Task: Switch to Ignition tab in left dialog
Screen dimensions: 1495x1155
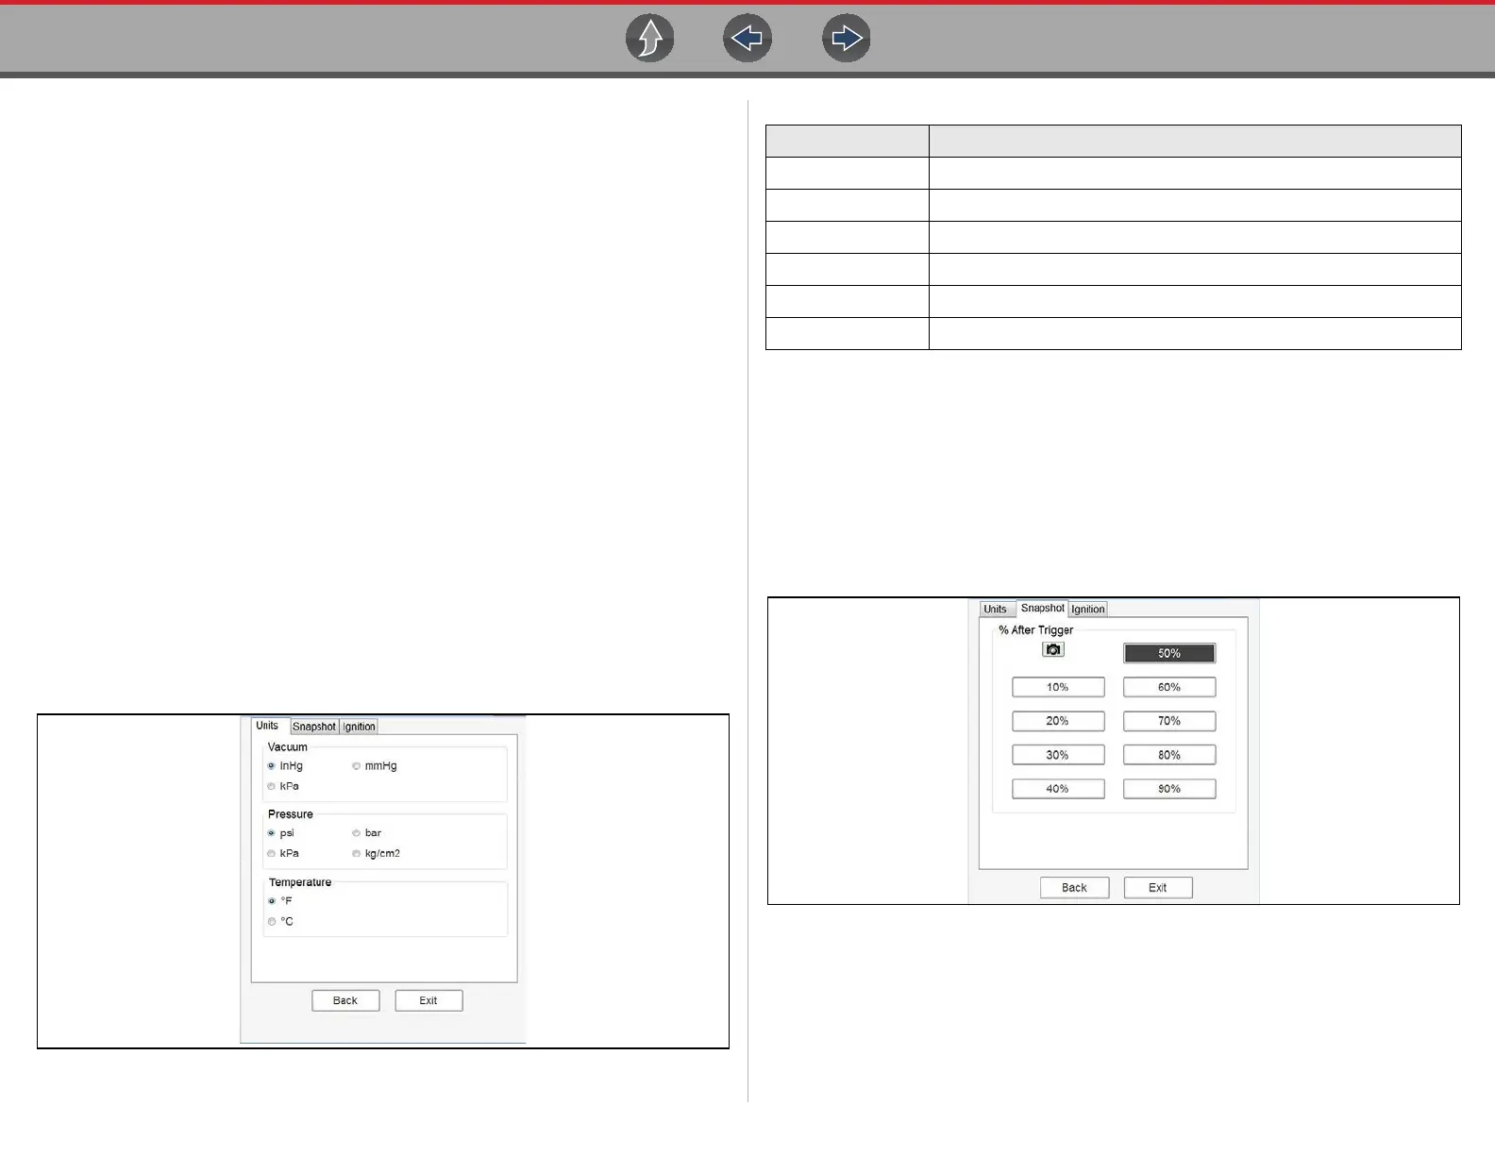Action: coord(359,727)
